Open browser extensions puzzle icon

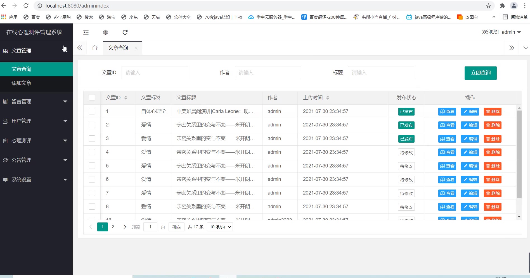coord(502,6)
